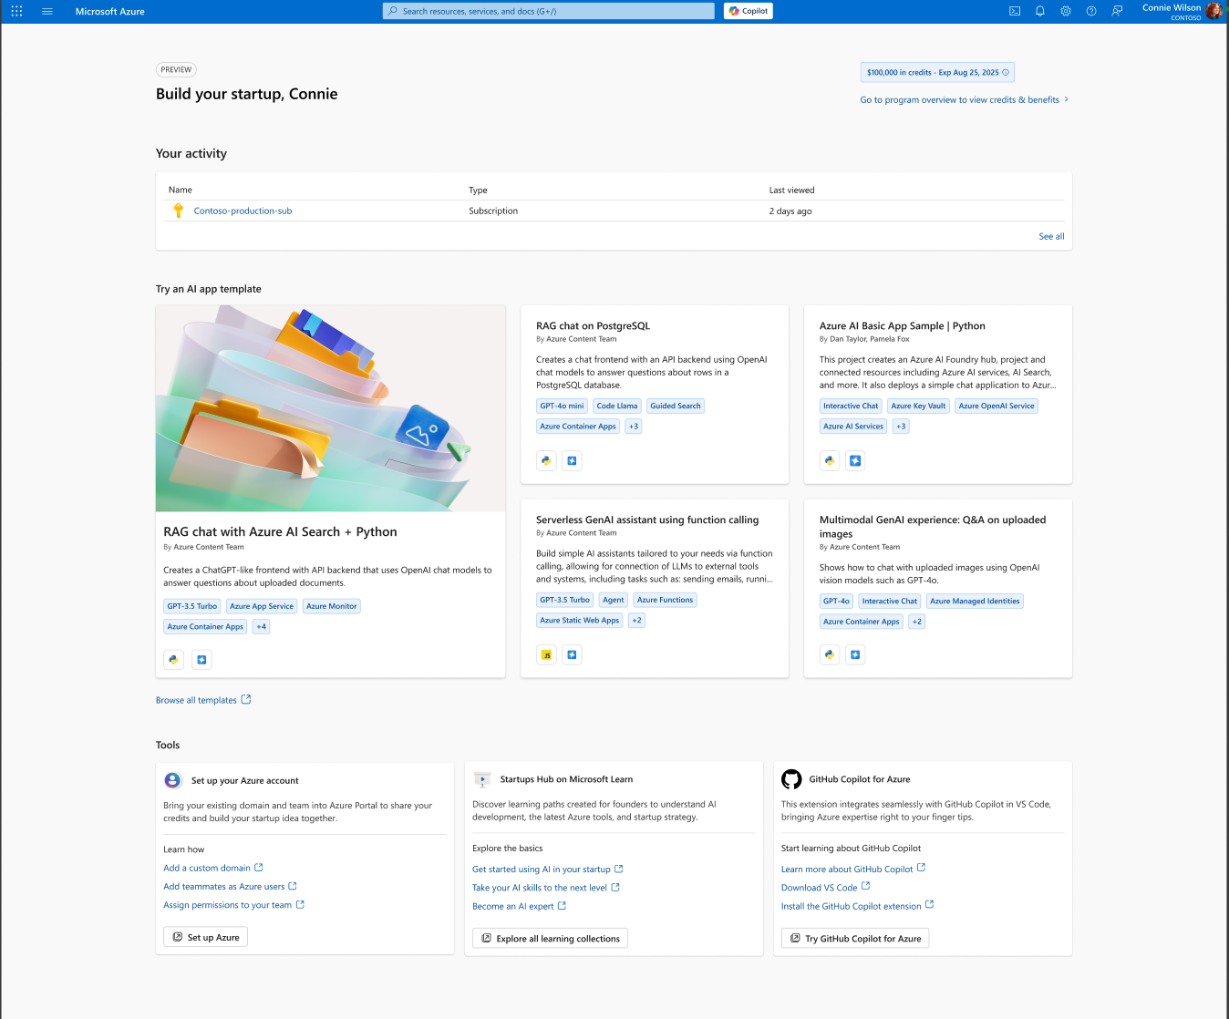
Task: Click Codespaces icon on Serverless GenAI card
Action: [x=572, y=655]
